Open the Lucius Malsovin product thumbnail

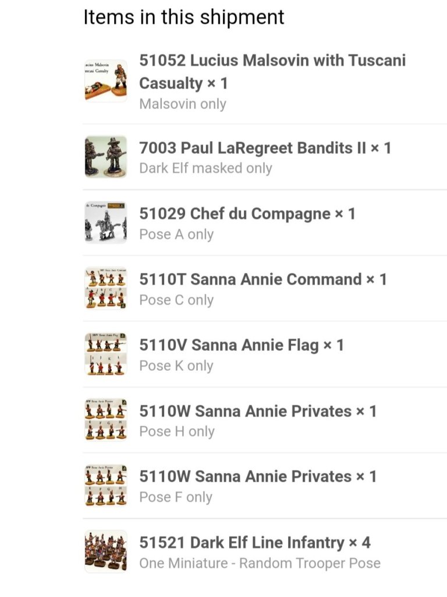(x=105, y=81)
